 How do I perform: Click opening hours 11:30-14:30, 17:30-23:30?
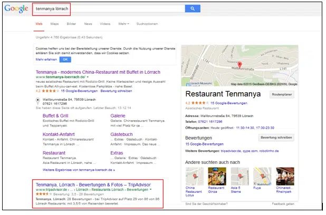pos(255,128)
